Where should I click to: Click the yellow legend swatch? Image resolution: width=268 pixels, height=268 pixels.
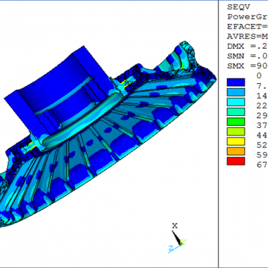pyautogui.click(x=236, y=141)
